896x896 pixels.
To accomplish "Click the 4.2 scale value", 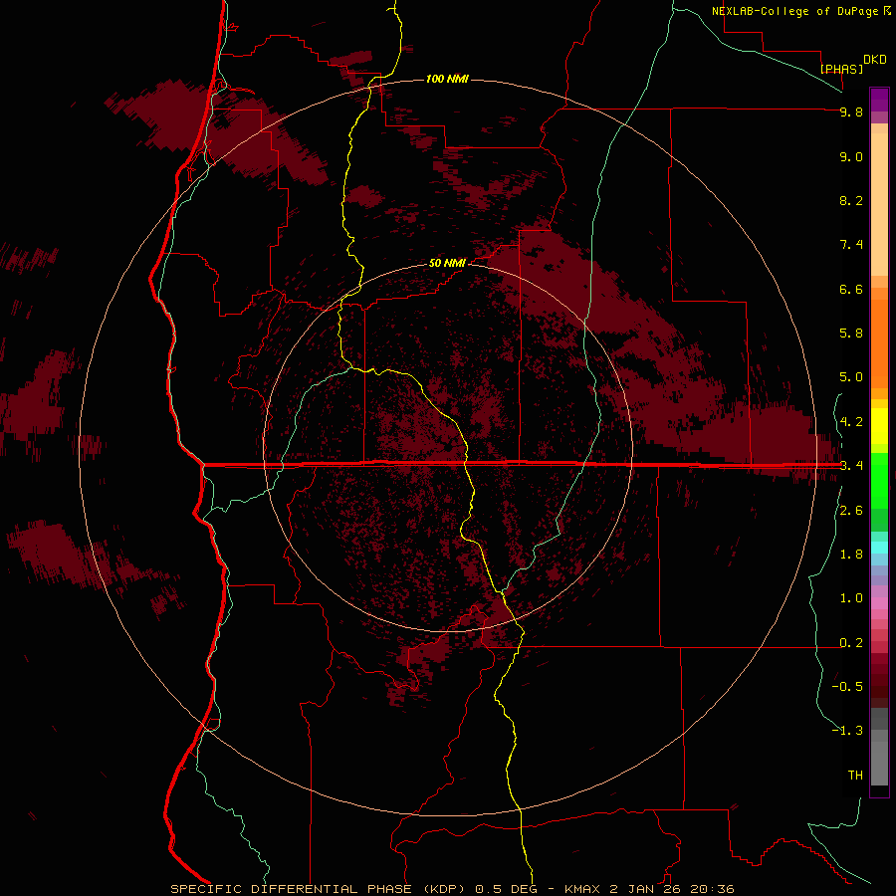I will coord(851,422).
